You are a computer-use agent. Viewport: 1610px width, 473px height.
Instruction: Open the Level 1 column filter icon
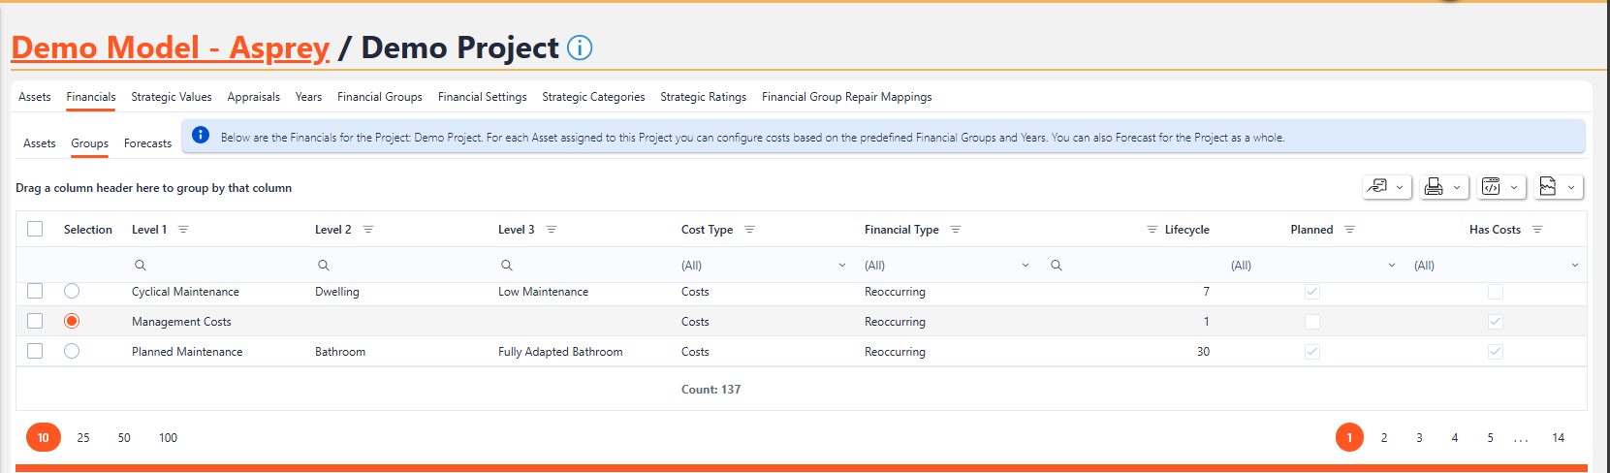click(183, 230)
